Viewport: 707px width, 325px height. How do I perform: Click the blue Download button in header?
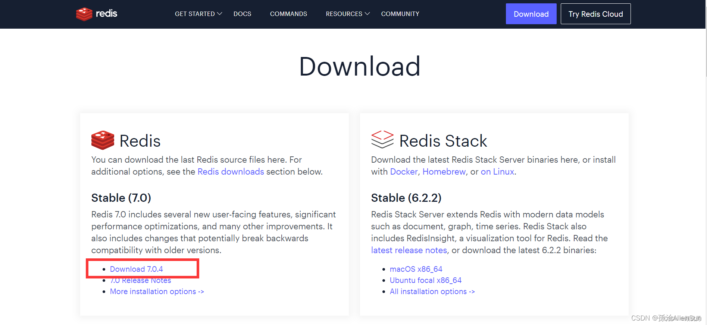[531, 14]
